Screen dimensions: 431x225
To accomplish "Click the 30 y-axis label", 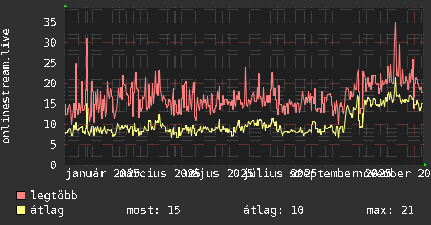I will click(x=50, y=42).
